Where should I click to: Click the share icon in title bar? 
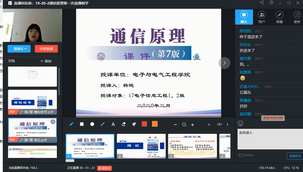pos(262,3)
